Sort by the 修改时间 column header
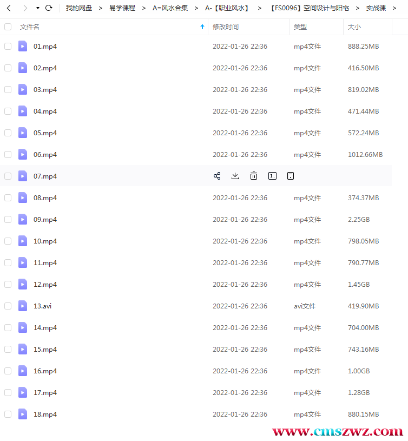This screenshot has width=408, height=441. (225, 27)
